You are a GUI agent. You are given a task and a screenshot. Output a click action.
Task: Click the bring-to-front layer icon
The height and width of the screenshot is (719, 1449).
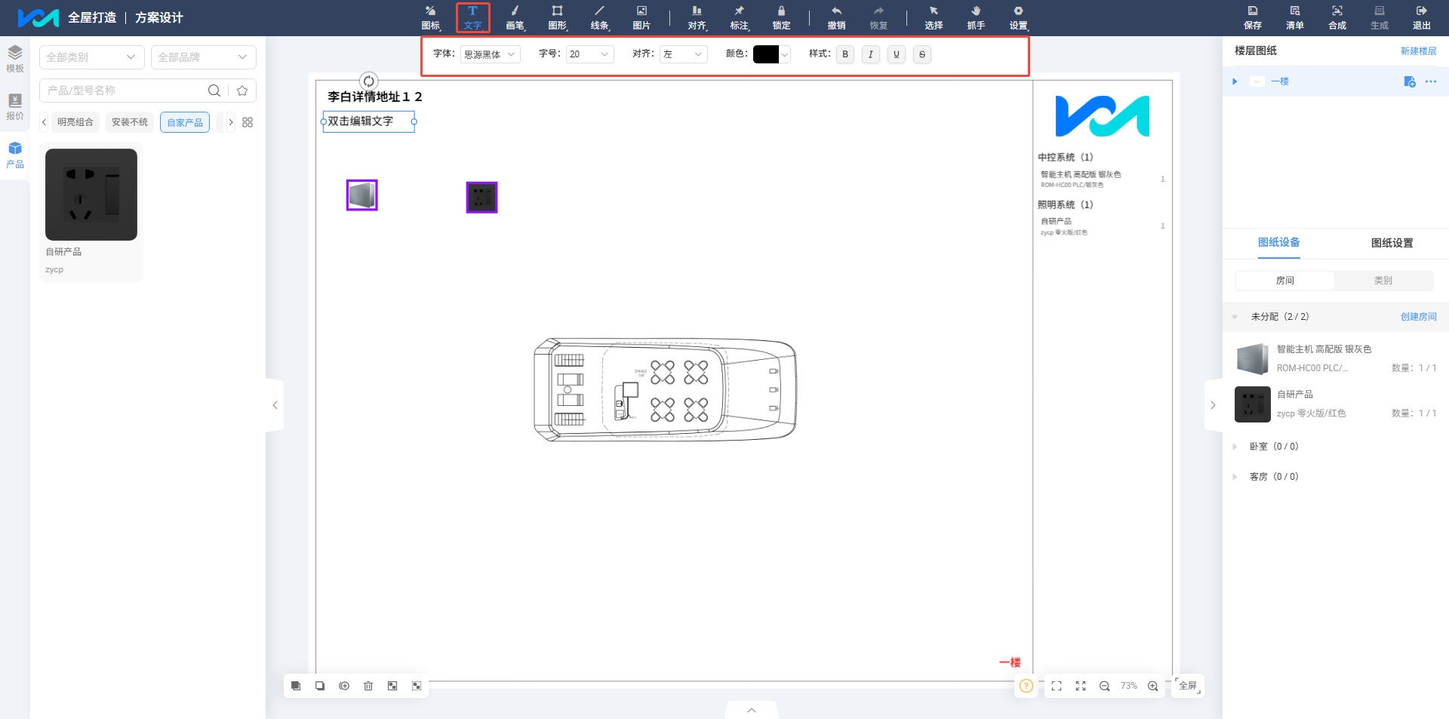pos(296,686)
